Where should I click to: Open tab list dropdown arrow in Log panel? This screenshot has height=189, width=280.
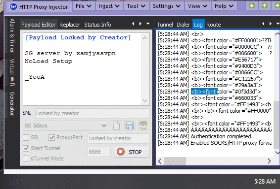278,24
